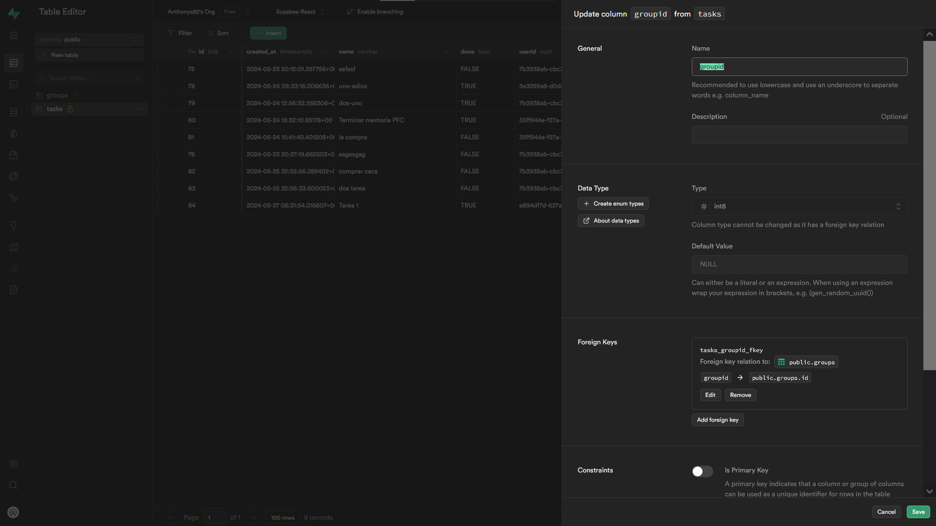This screenshot has height=526, width=936.
Task: Open project Settings gear icon
Action: (x=14, y=464)
